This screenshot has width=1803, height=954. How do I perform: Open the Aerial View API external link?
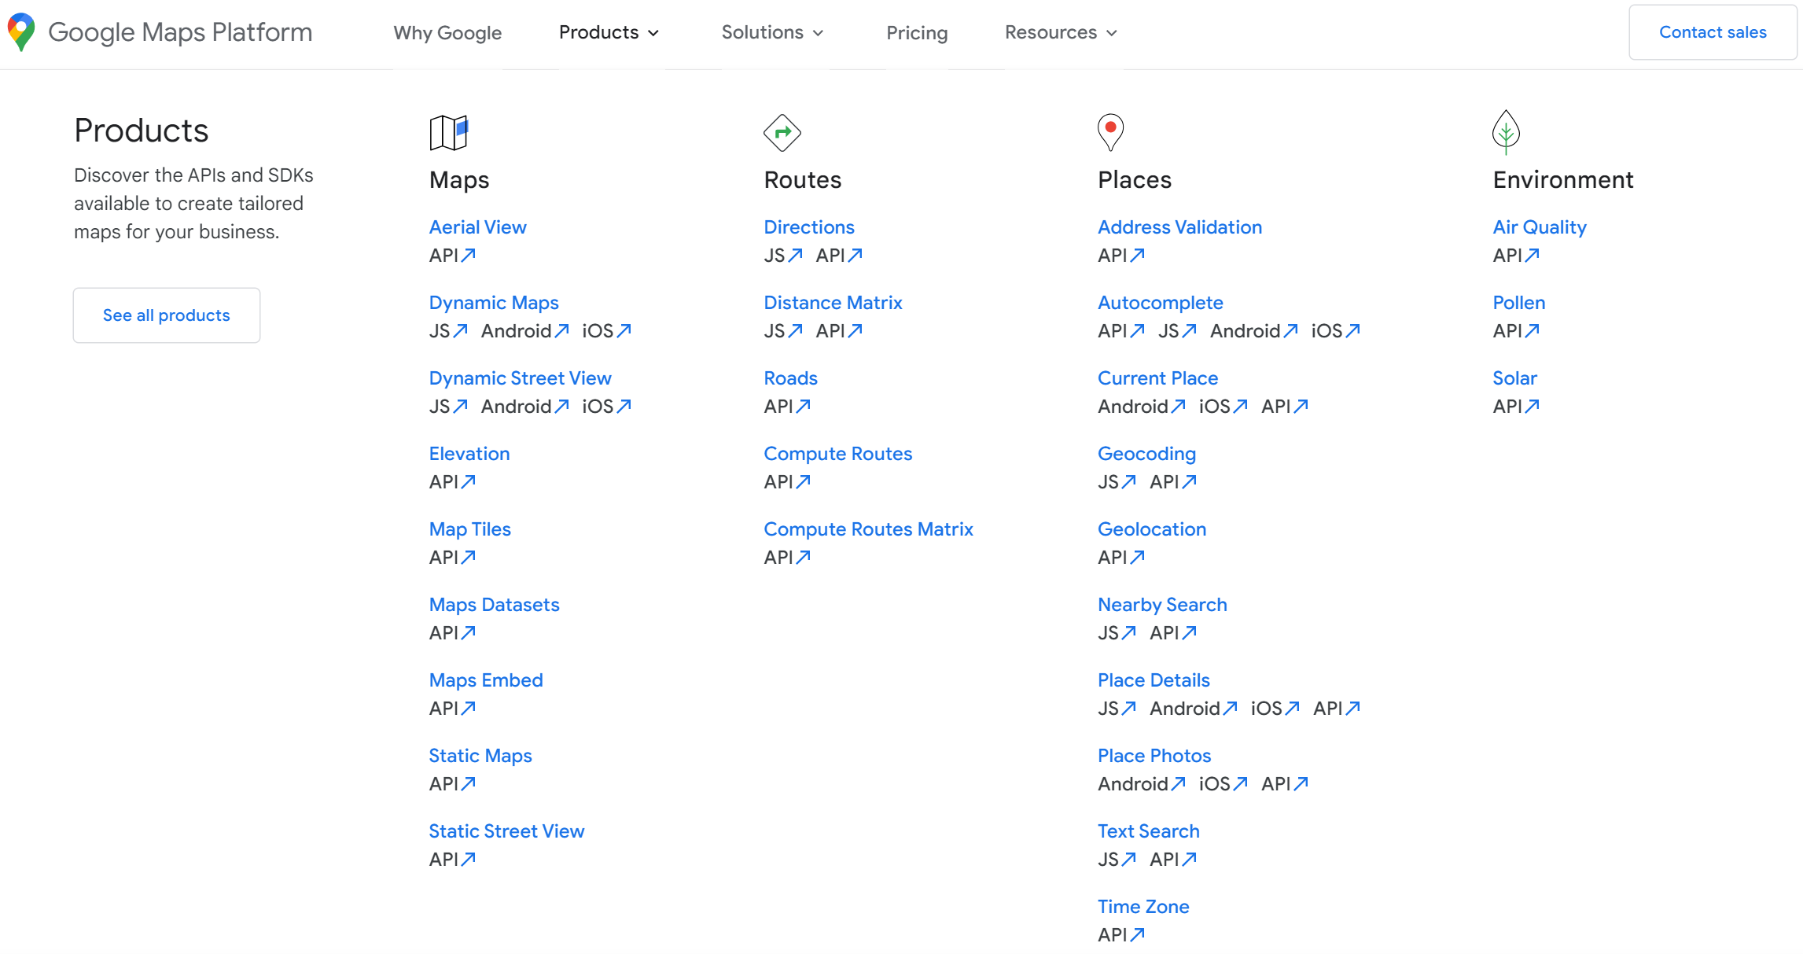pyautogui.click(x=452, y=256)
